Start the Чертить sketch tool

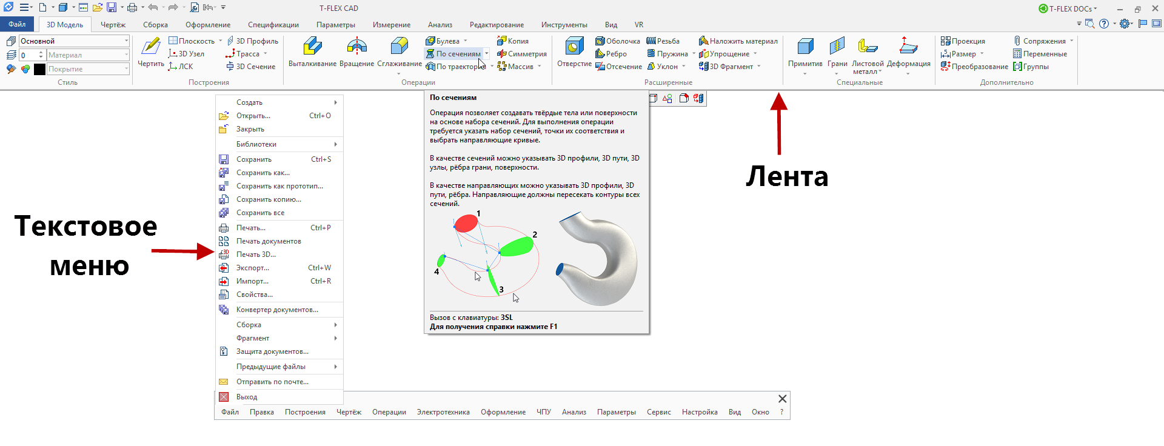[x=150, y=52]
